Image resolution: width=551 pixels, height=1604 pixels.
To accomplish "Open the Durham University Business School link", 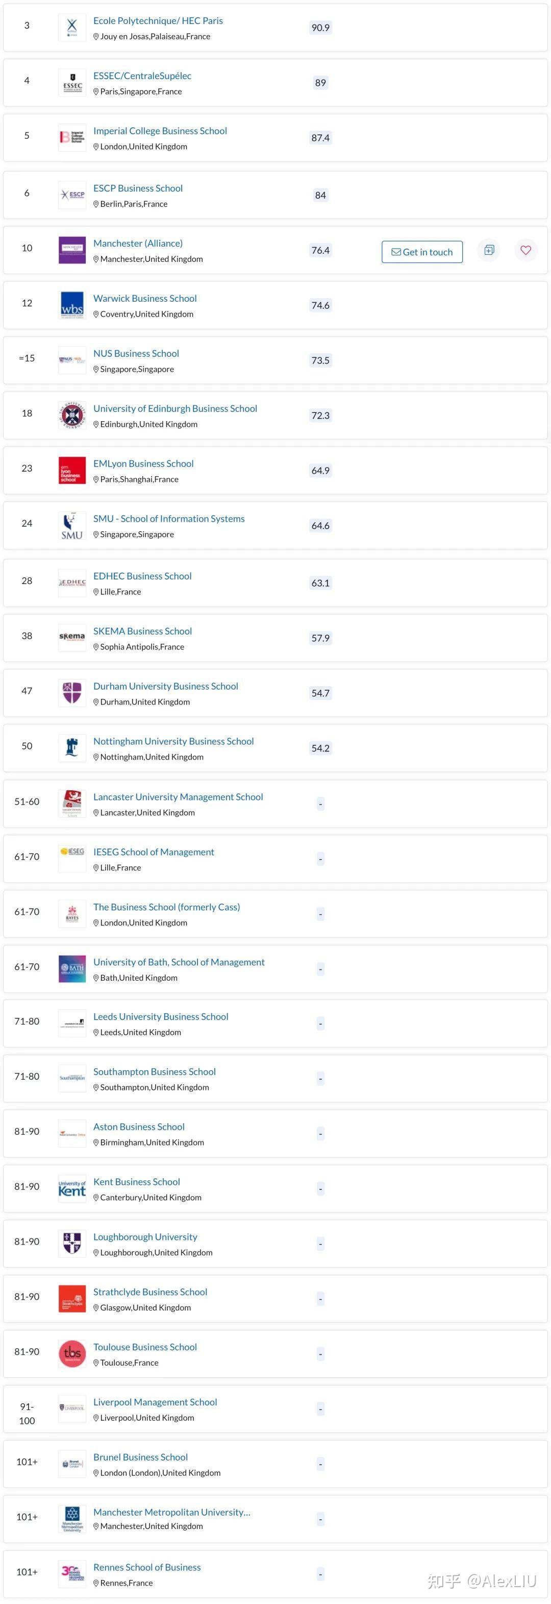I will pos(166,686).
